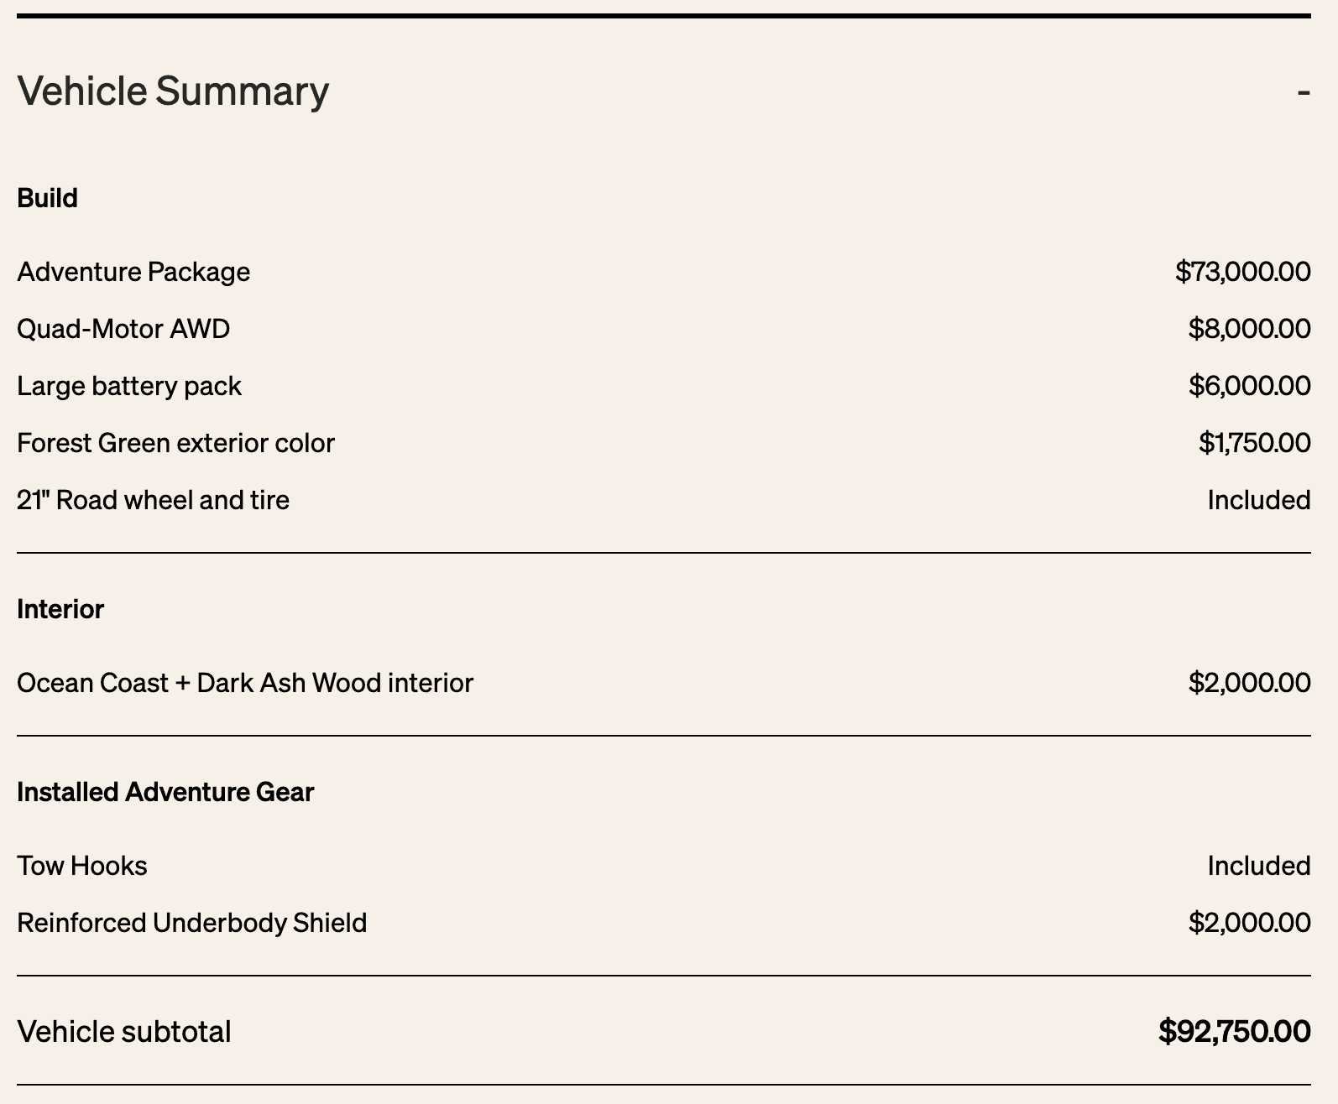Viewport: 1338px width, 1104px height.
Task: Collapse the Vehicle Summary section via the minus icon
Action: [1303, 91]
